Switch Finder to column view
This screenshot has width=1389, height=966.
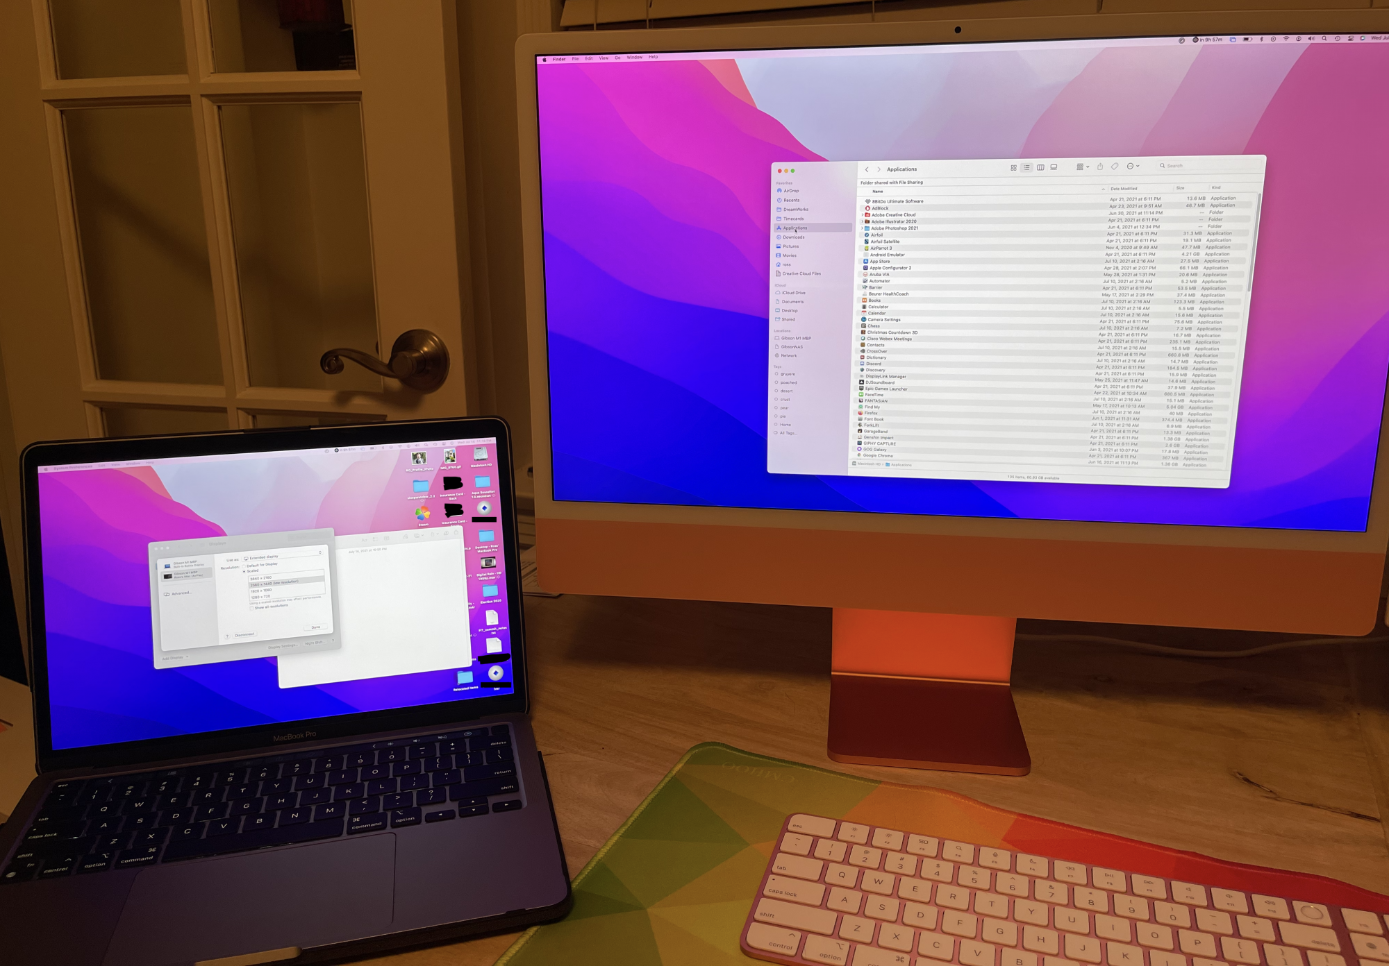pos(1040,167)
